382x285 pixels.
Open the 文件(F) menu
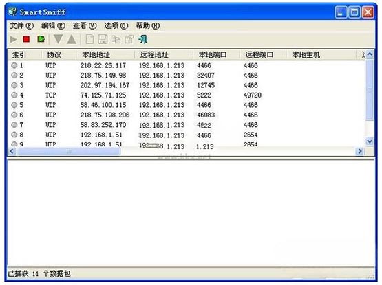click(22, 25)
